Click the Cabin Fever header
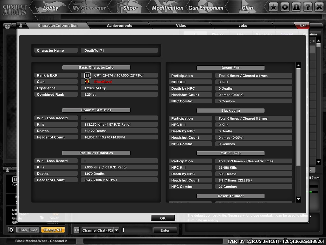 (x=230, y=153)
